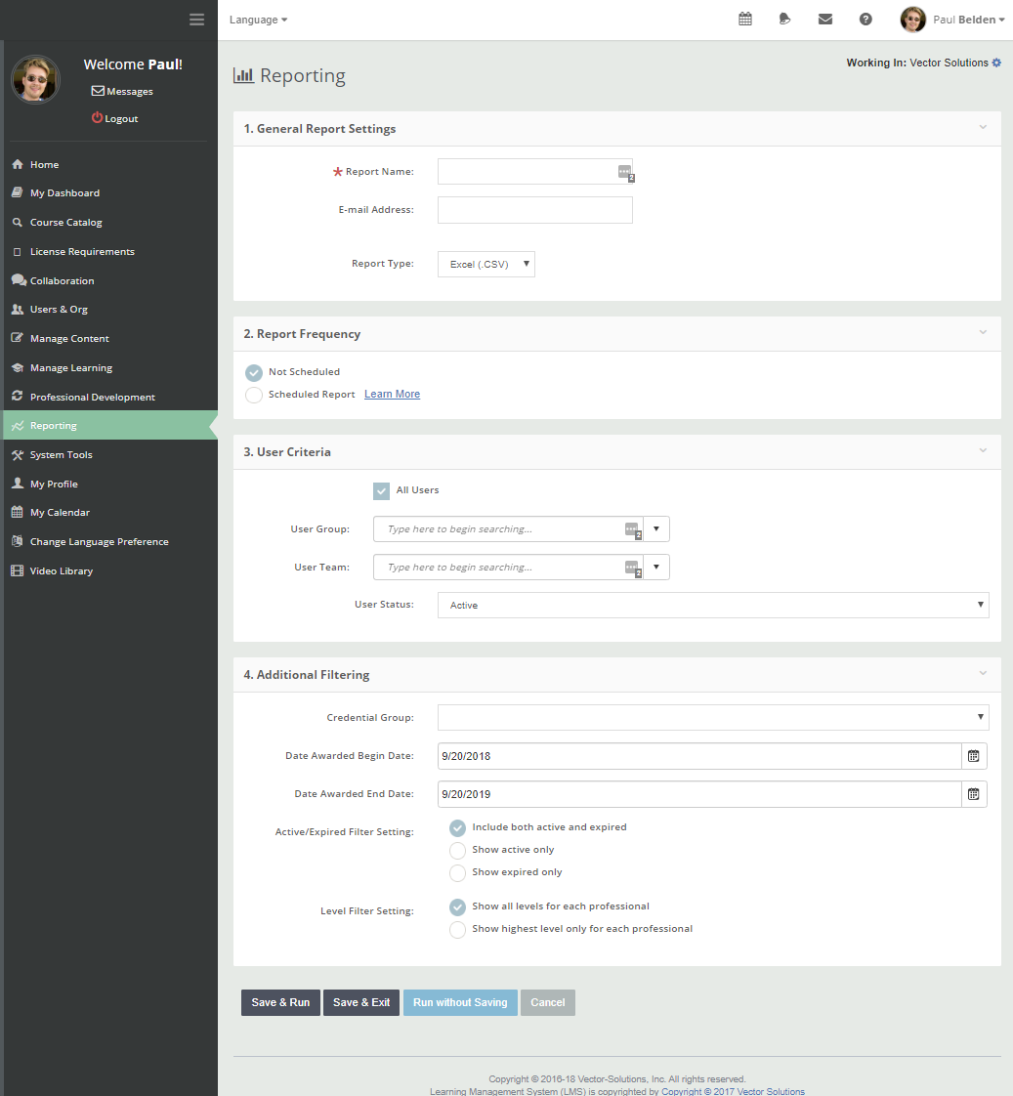The height and width of the screenshot is (1096, 1013).
Task: Open the Credential Group dropdown
Action: point(712,718)
